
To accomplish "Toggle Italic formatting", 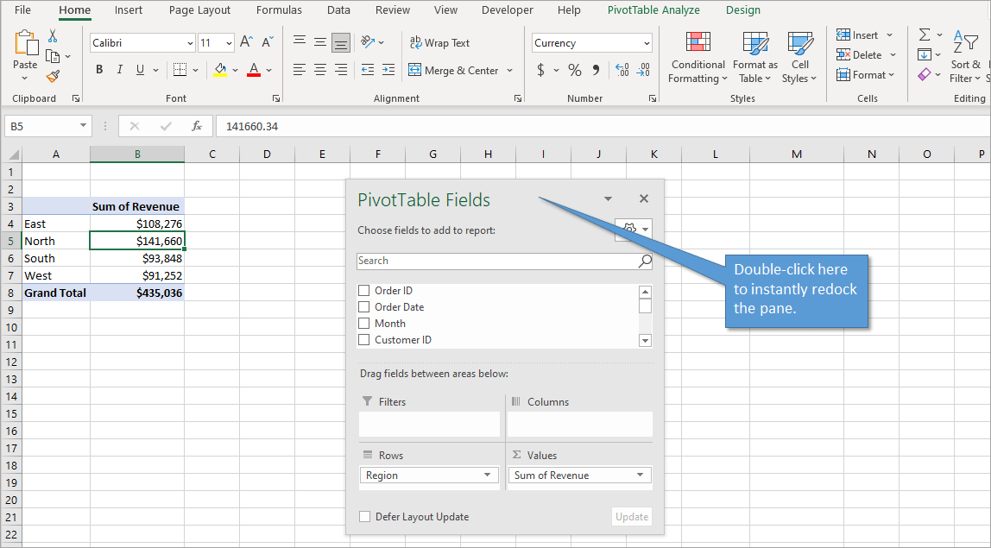I will click(119, 70).
